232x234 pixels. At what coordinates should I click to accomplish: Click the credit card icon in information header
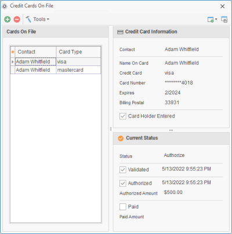[x=120, y=32]
